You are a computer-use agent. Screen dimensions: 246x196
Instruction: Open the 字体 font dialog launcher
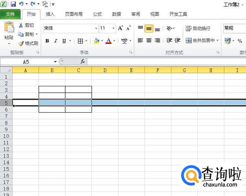click(131, 52)
